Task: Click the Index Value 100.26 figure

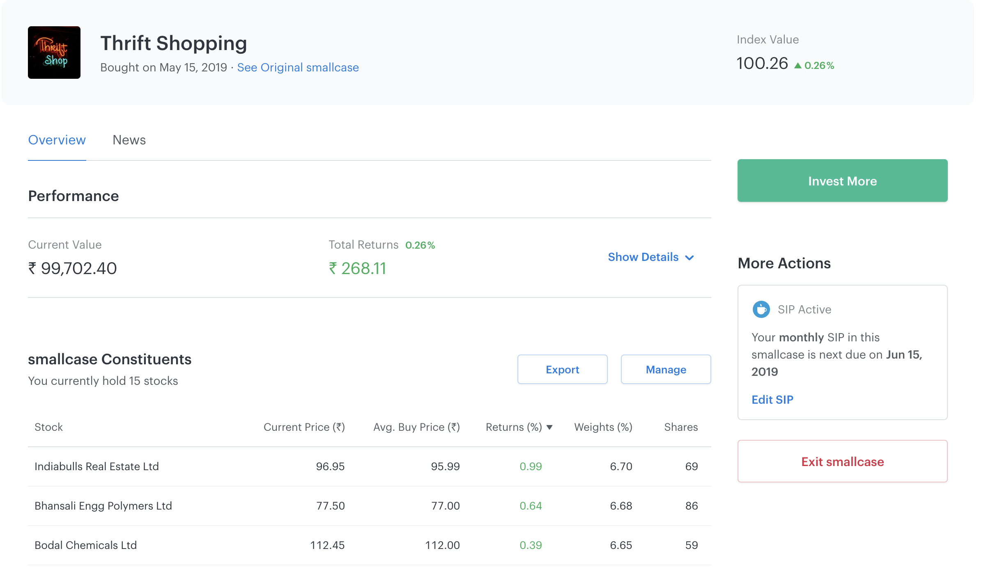Action: click(x=762, y=64)
